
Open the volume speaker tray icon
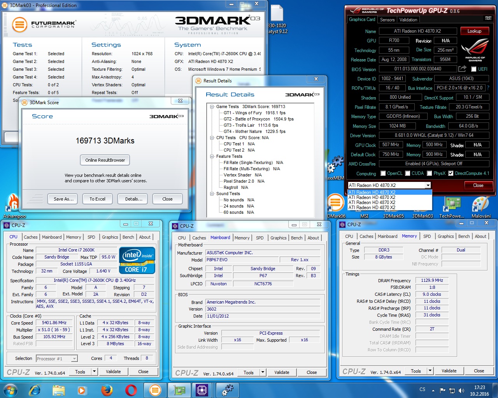point(461,390)
